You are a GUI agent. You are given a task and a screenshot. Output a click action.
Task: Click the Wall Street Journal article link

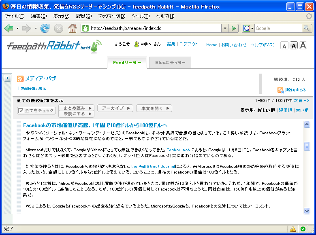[x=153, y=167]
